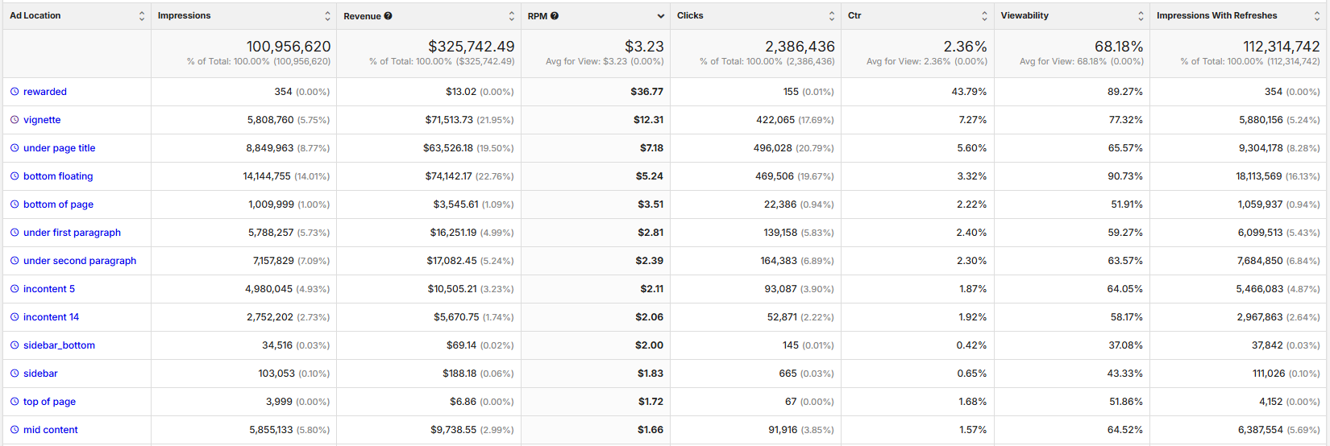Open the Revenue help question-mark icon
The height and width of the screenshot is (446, 1330).
tap(389, 16)
